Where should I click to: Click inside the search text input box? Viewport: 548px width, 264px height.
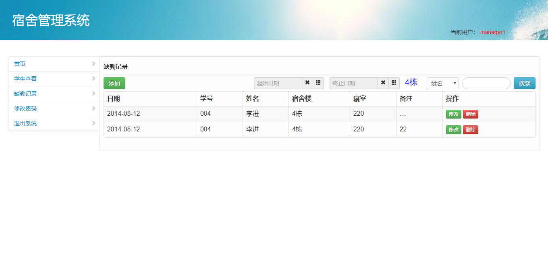click(x=486, y=83)
